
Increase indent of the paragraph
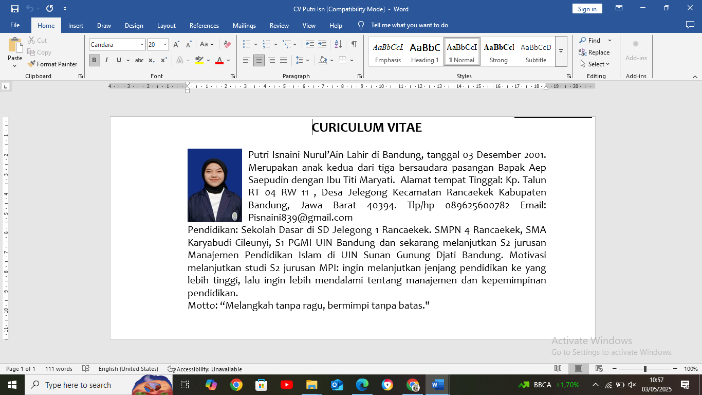point(322,44)
